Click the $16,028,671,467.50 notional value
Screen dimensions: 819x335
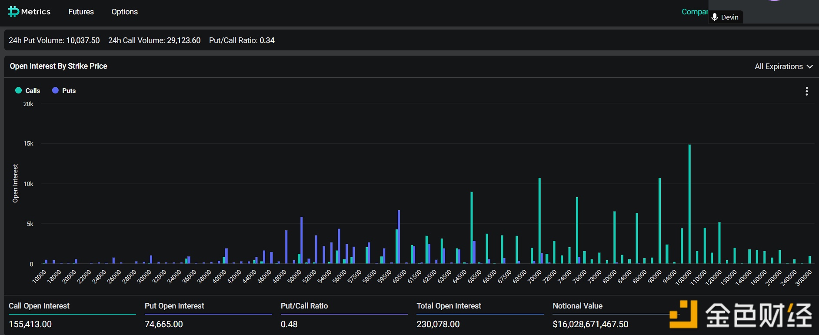click(x=590, y=324)
